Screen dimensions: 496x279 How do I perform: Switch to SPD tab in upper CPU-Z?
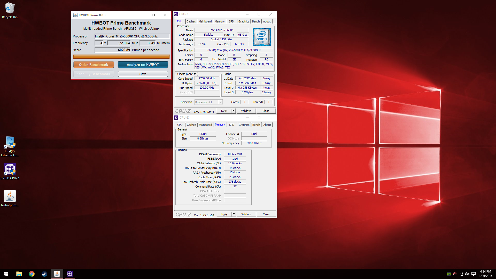click(231, 21)
